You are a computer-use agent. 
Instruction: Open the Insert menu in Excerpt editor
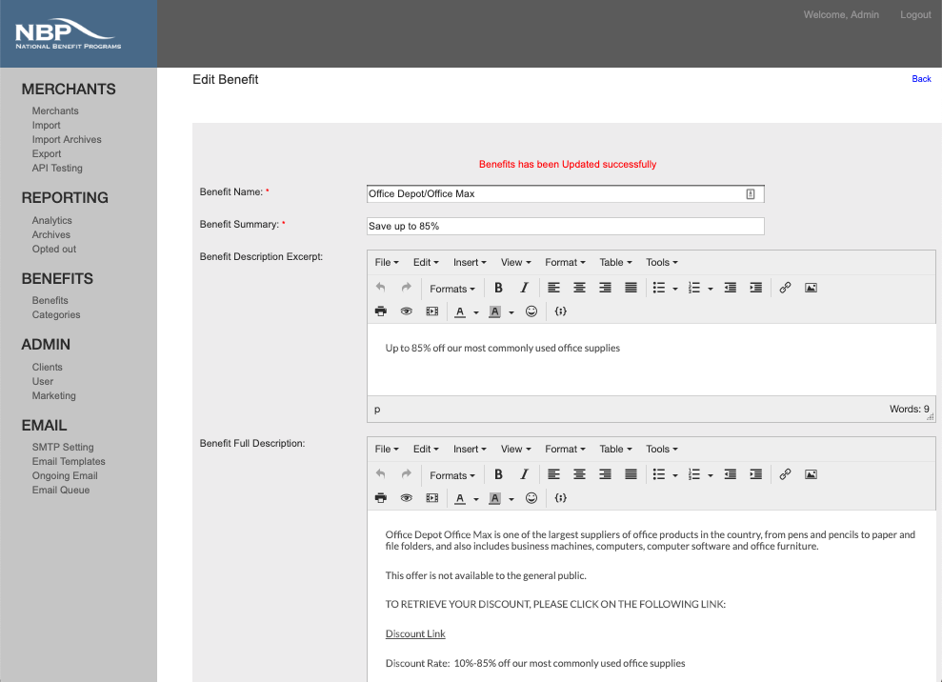(x=470, y=263)
